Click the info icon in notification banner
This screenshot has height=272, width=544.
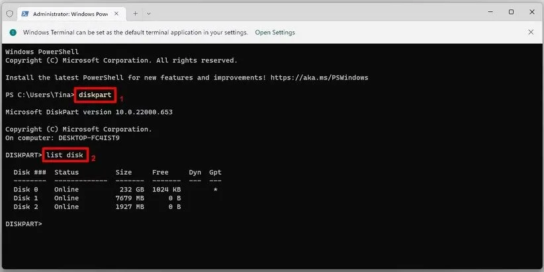13,32
